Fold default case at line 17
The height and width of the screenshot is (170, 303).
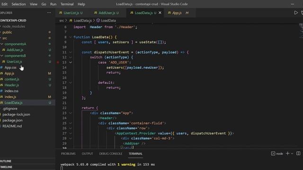click(71, 83)
